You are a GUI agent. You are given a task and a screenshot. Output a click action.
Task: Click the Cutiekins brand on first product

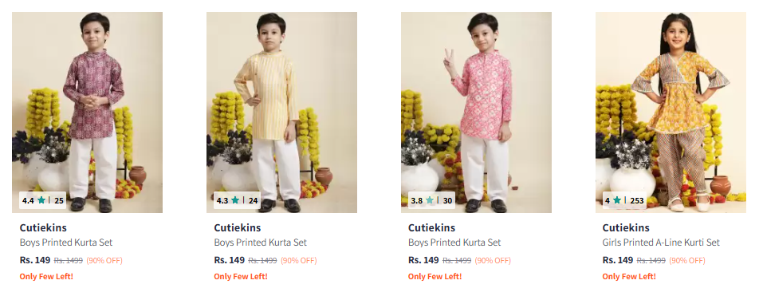[43, 227]
